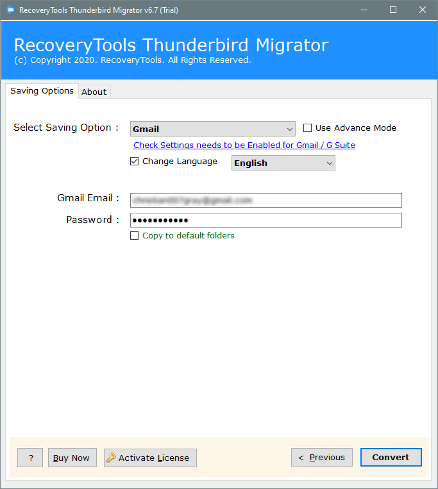Go back with the Previous button
The height and width of the screenshot is (489, 438).
pyautogui.click(x=322, y=457)
